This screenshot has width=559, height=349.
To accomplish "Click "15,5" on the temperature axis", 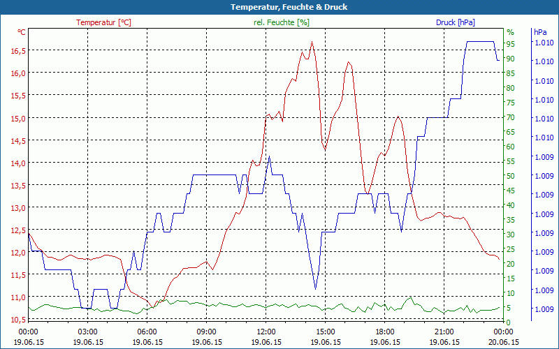I will point(18,96).
